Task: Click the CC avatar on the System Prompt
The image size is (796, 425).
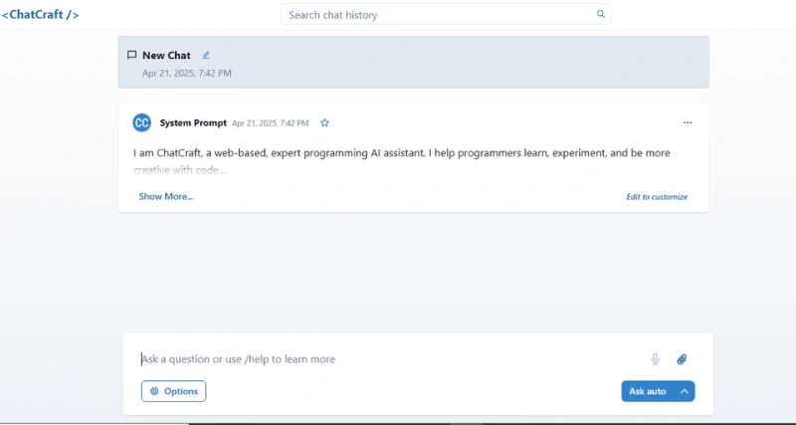Action: pyautogui.click(x=141, y=122)
